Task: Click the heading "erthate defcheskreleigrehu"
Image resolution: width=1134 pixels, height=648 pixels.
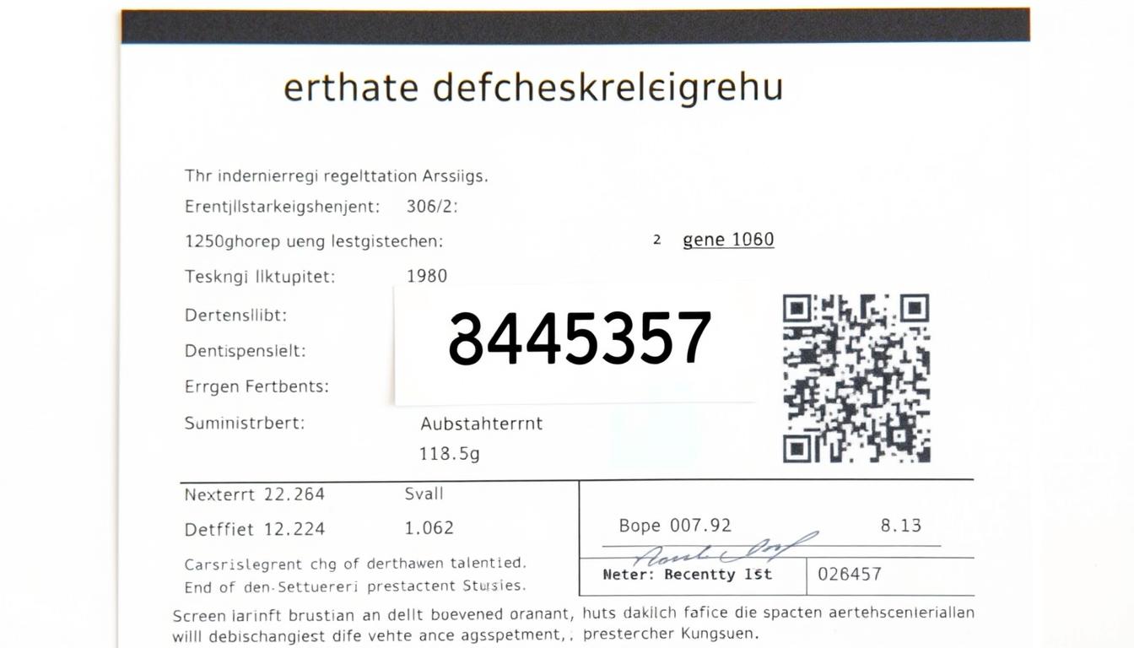Action: point(532,88)
